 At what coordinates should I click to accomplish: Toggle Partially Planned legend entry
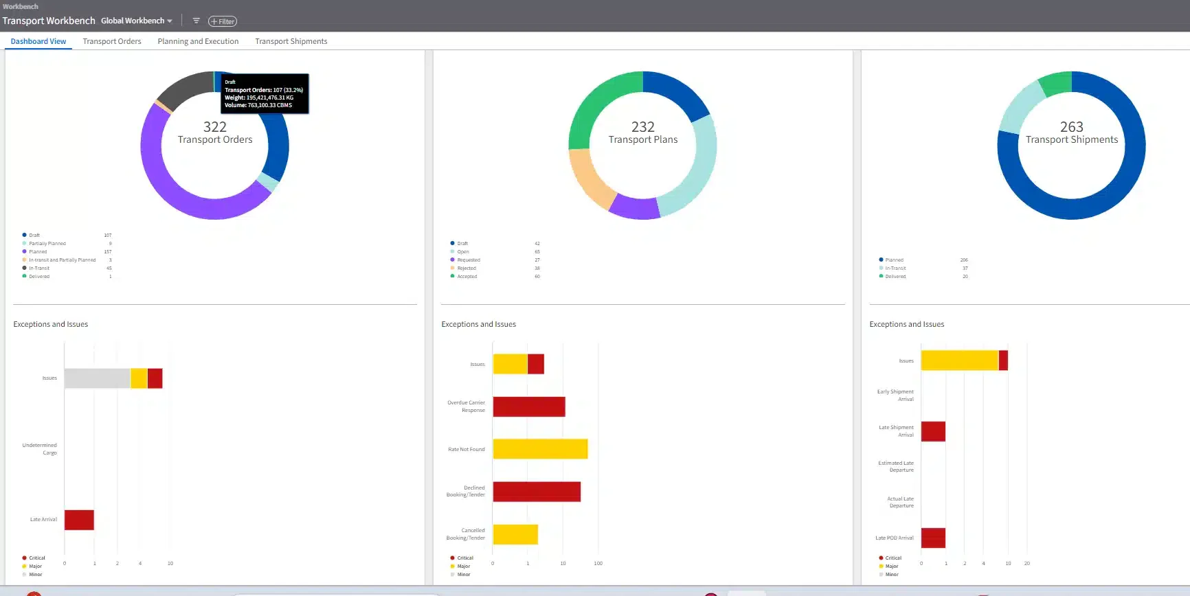44,244
